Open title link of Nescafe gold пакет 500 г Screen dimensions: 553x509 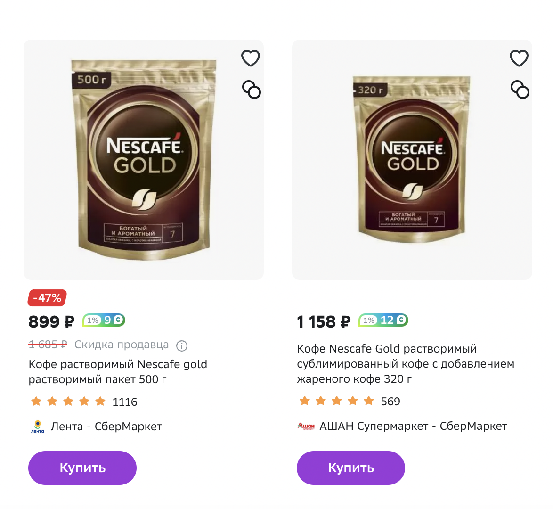[x=118, y=372]
